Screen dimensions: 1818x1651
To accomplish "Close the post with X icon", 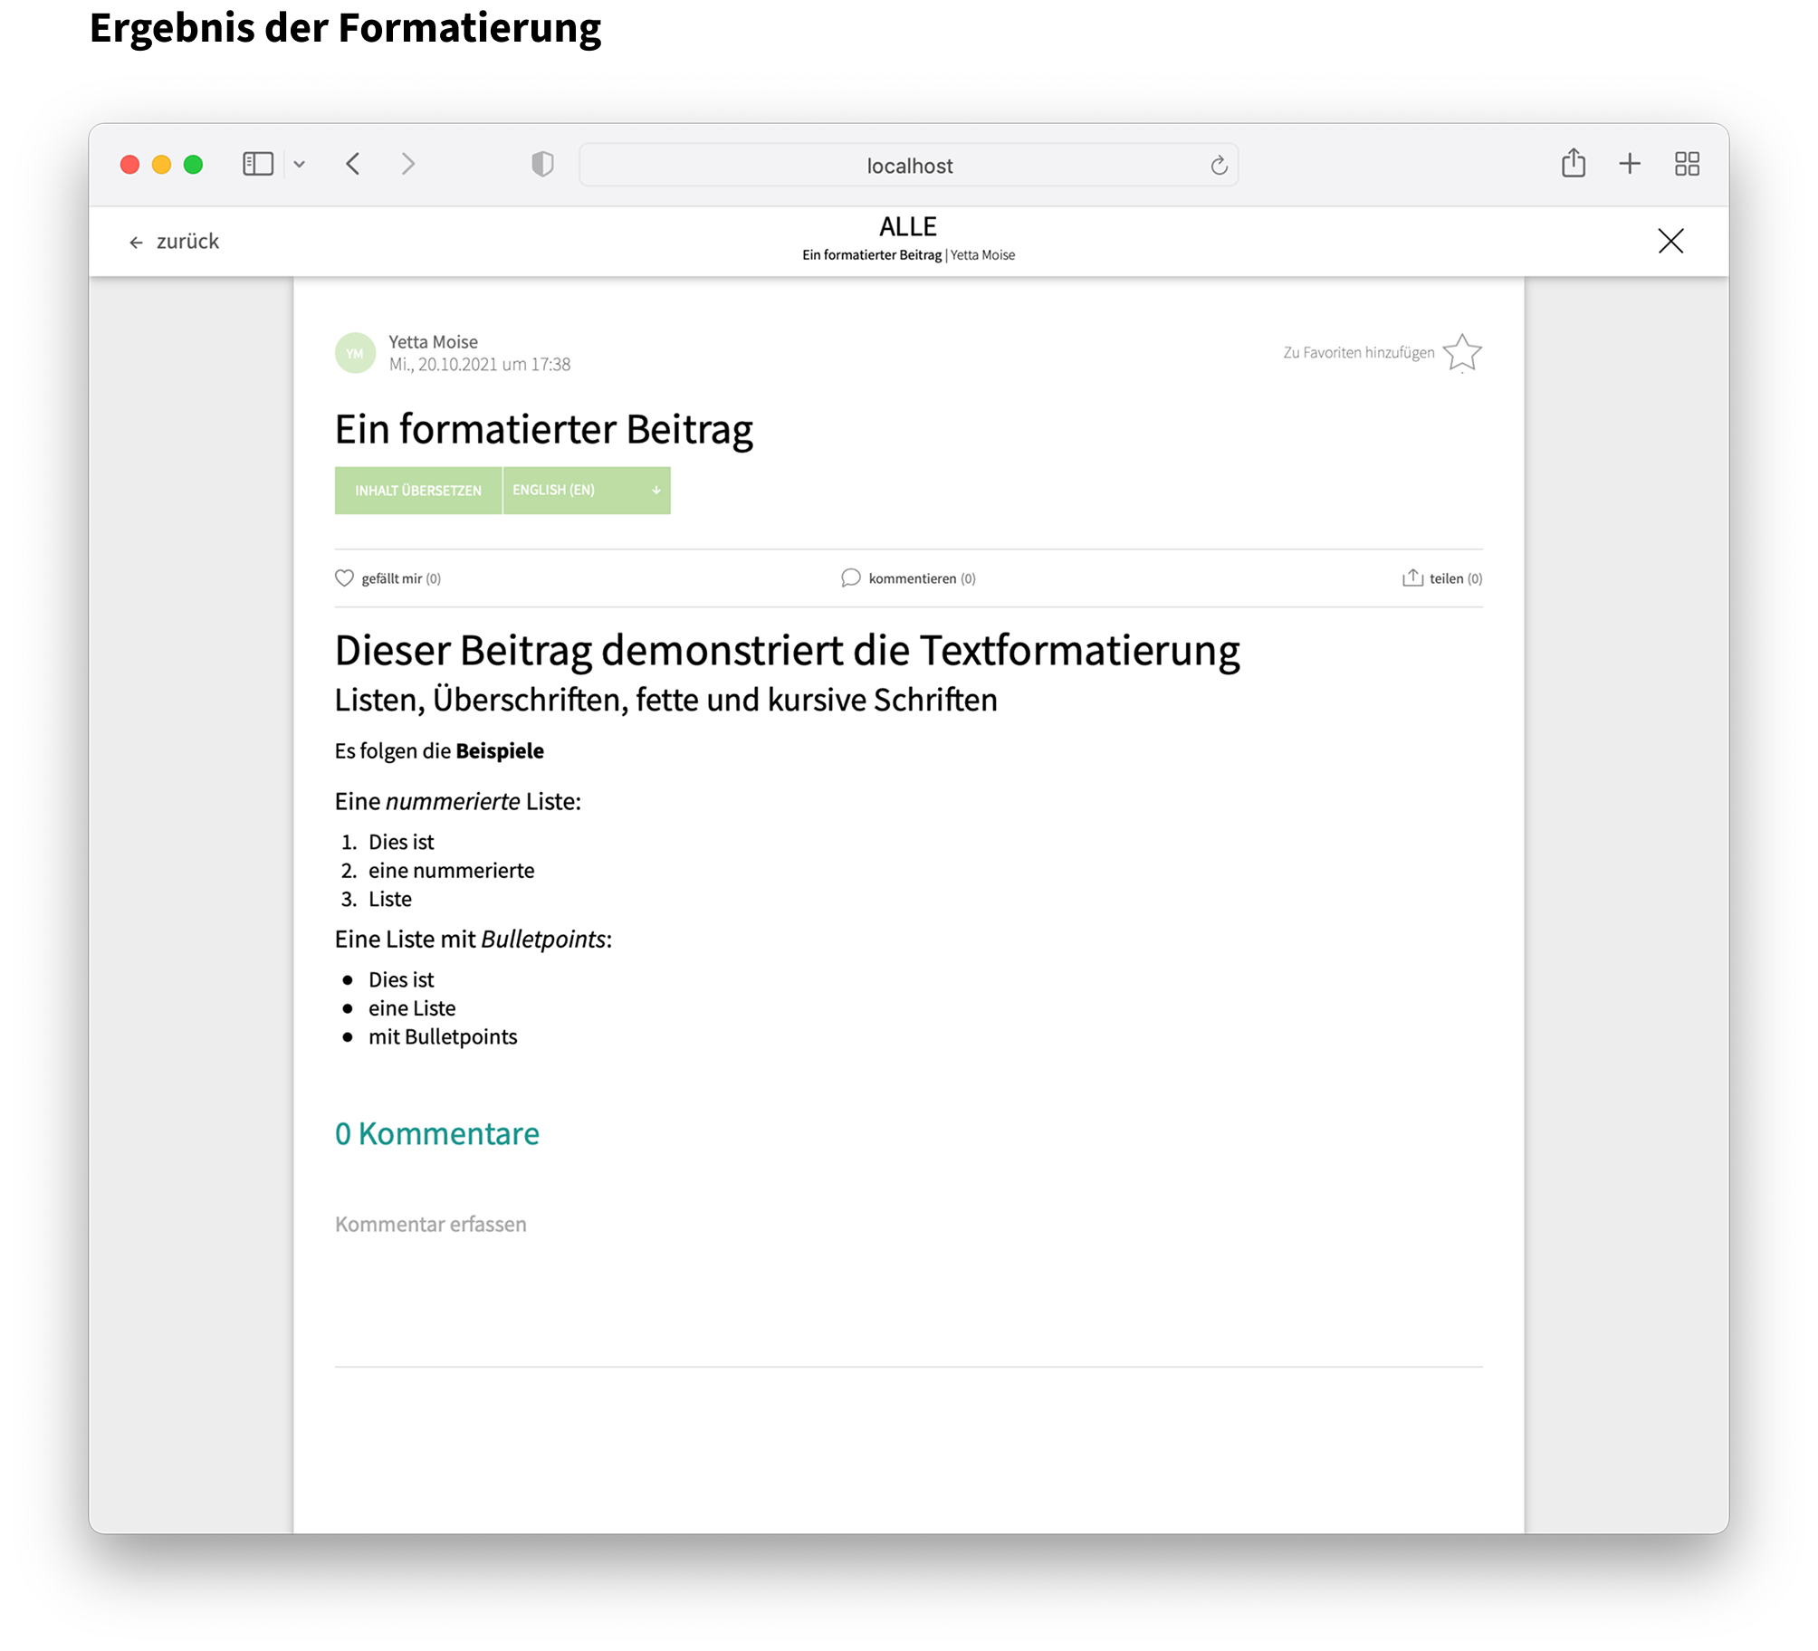I will pos(1670,241).
